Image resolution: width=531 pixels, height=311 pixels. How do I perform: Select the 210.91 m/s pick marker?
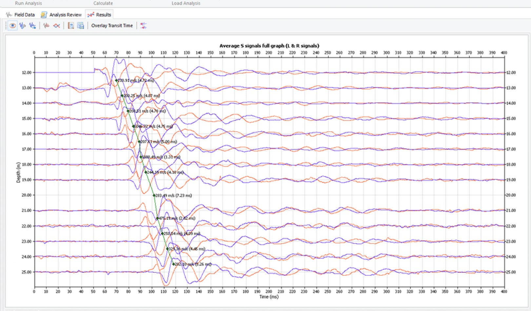[x=116, y=81]
